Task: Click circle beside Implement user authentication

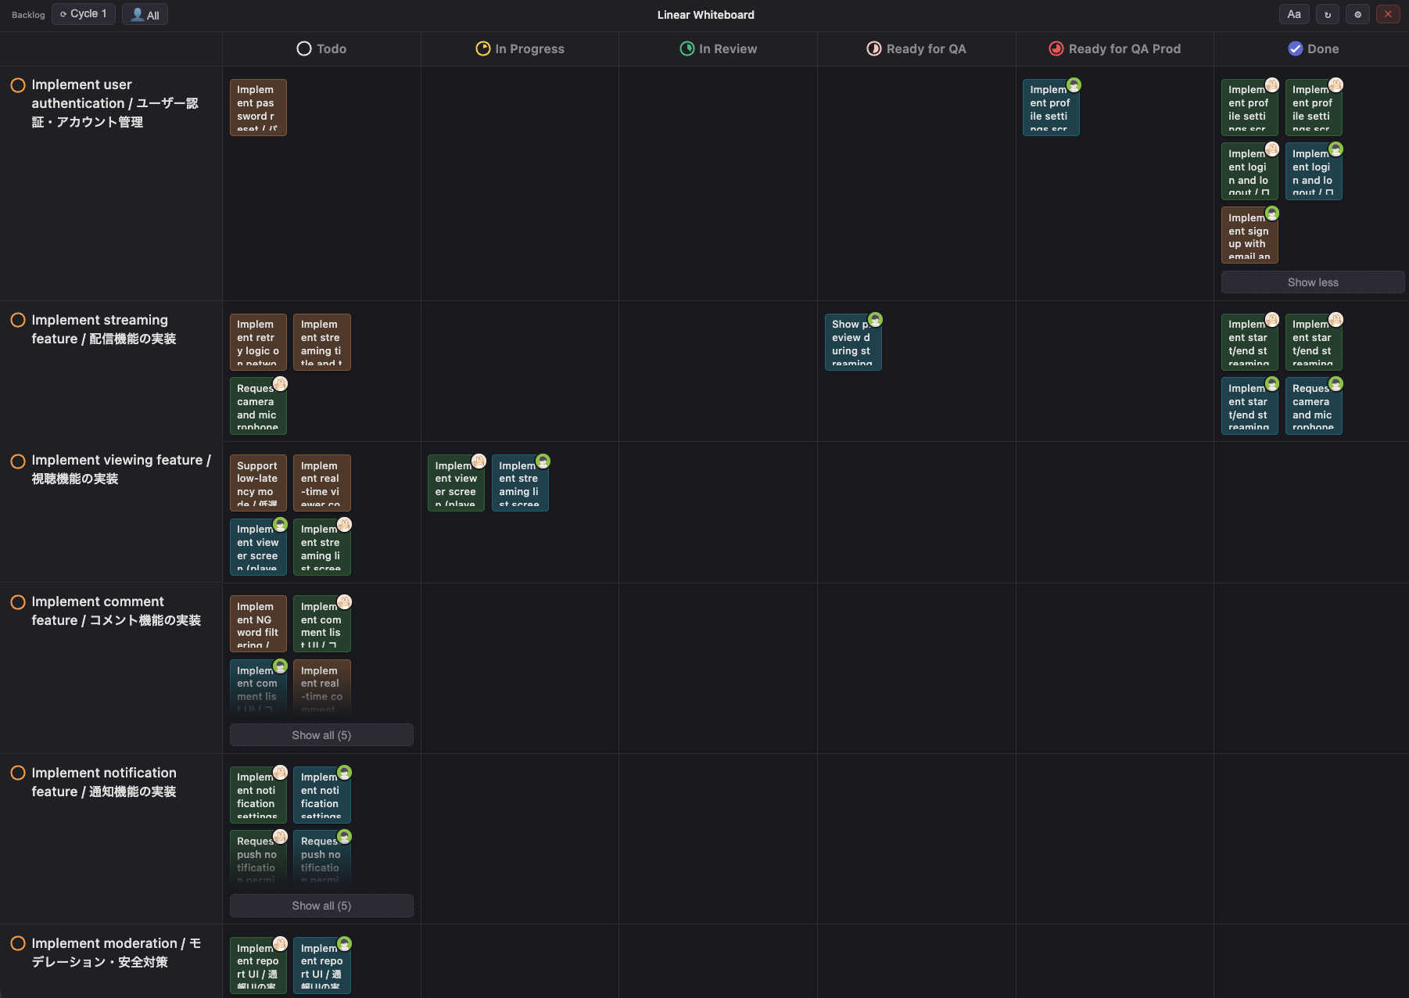Action: tap(18, 85)
